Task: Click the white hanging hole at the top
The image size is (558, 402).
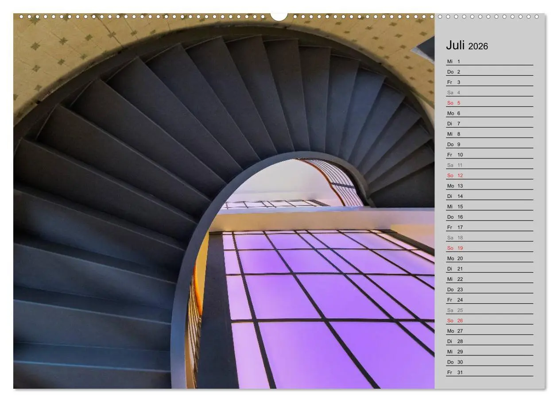Action: coord(279,15)
